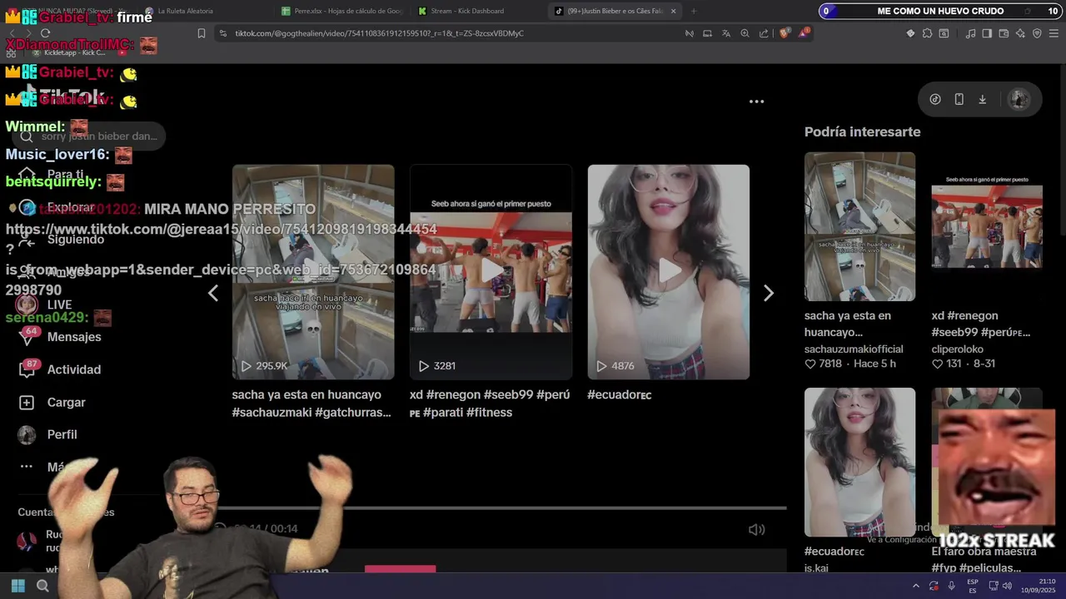Open the #ecuador suggested thumbnail in sidebar
Viewport: 1066px width, 599px height.
859,462
